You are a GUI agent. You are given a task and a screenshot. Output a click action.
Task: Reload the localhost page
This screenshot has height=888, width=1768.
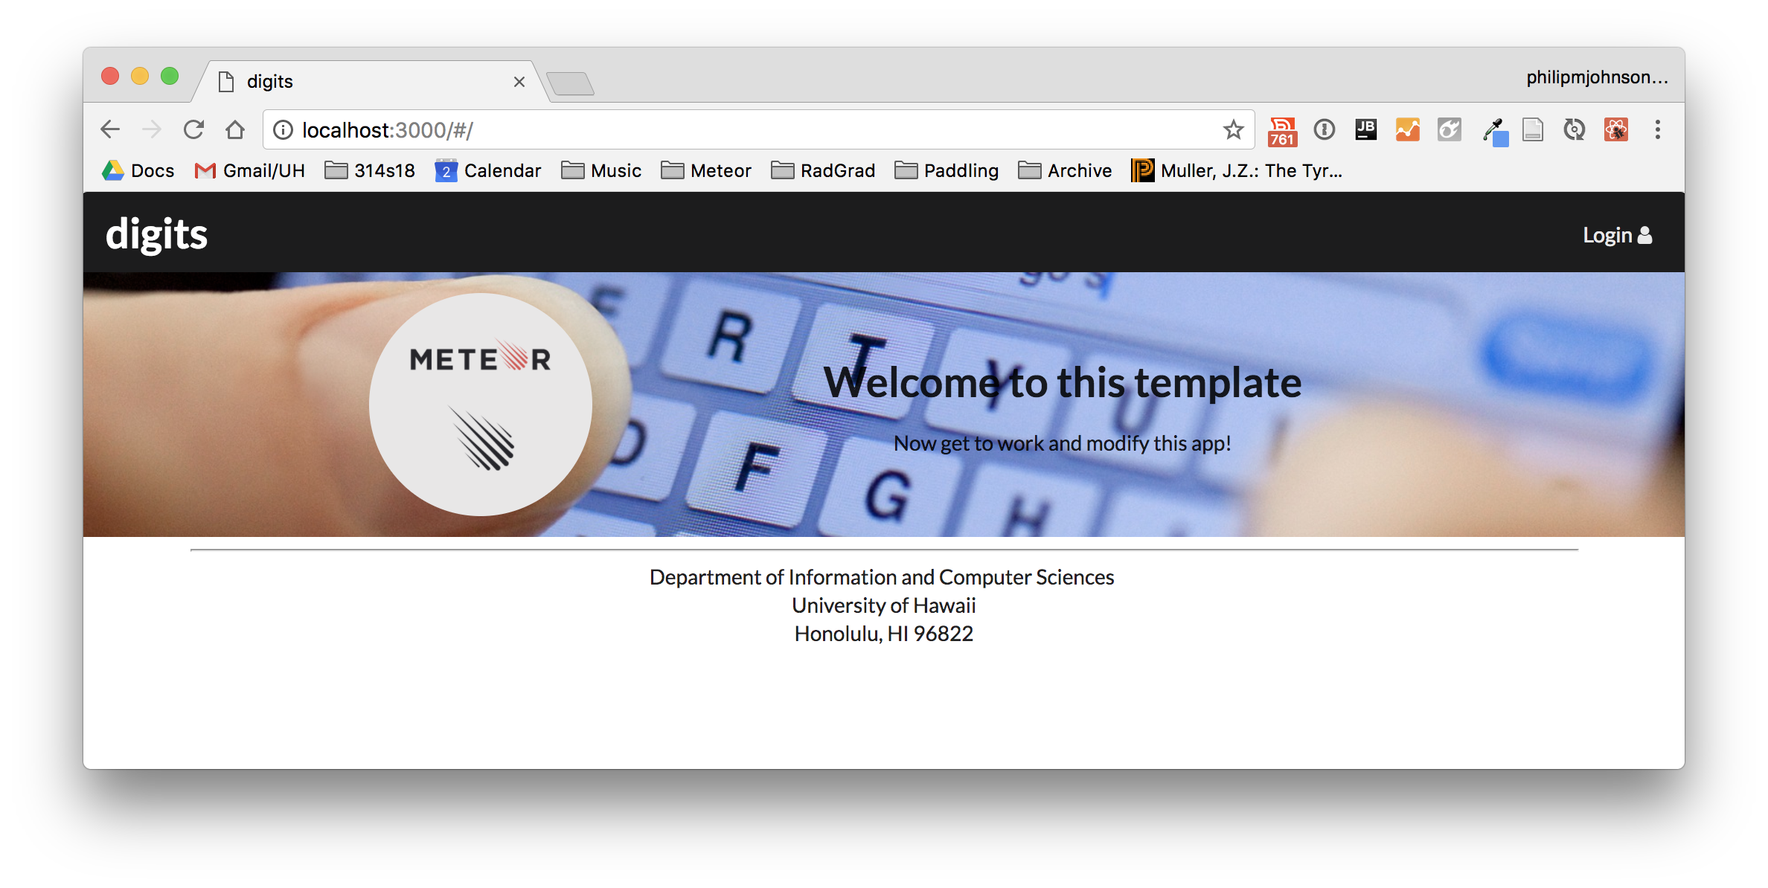(x=193, y=130)
